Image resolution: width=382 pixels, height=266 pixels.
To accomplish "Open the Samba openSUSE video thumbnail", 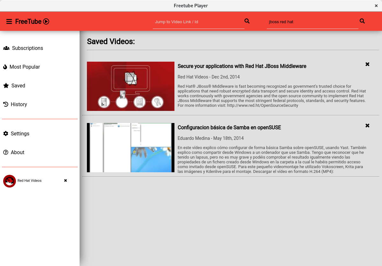I will tap(131, 147).
